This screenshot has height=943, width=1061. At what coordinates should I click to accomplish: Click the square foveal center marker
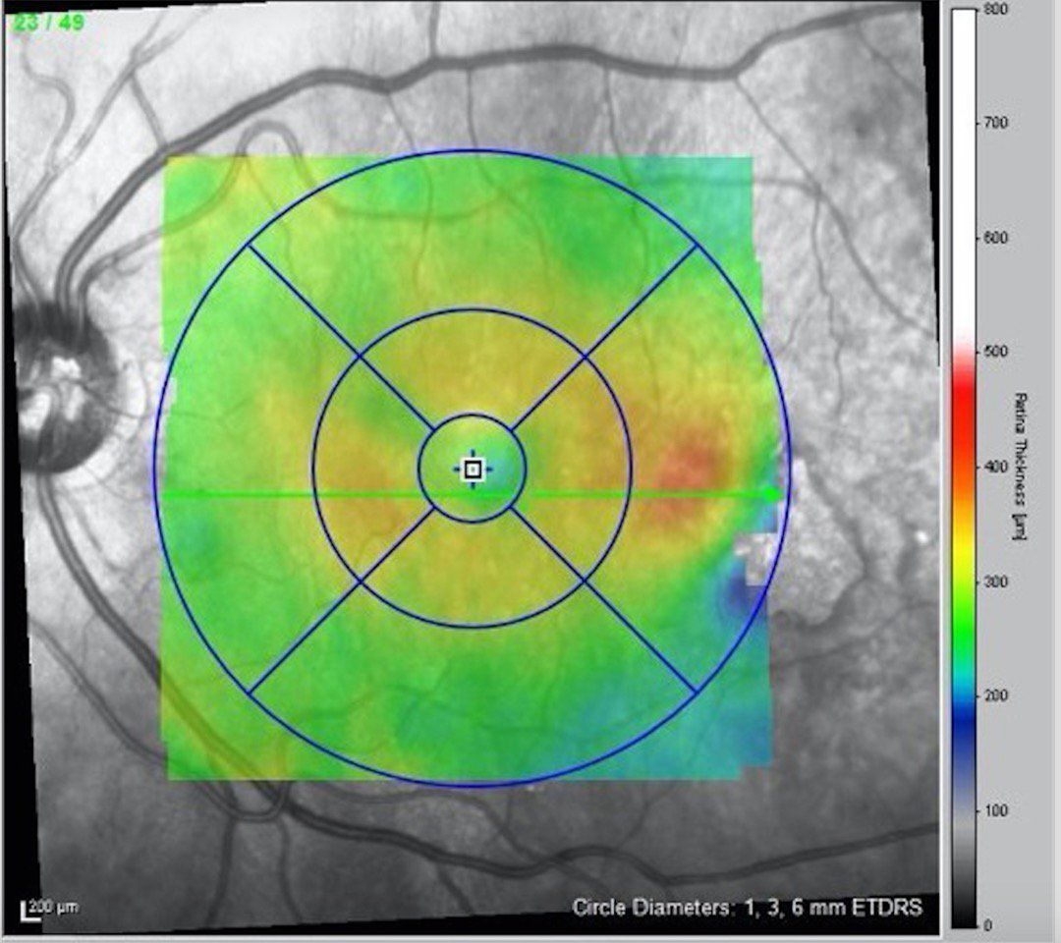click(x=473, y=469)
